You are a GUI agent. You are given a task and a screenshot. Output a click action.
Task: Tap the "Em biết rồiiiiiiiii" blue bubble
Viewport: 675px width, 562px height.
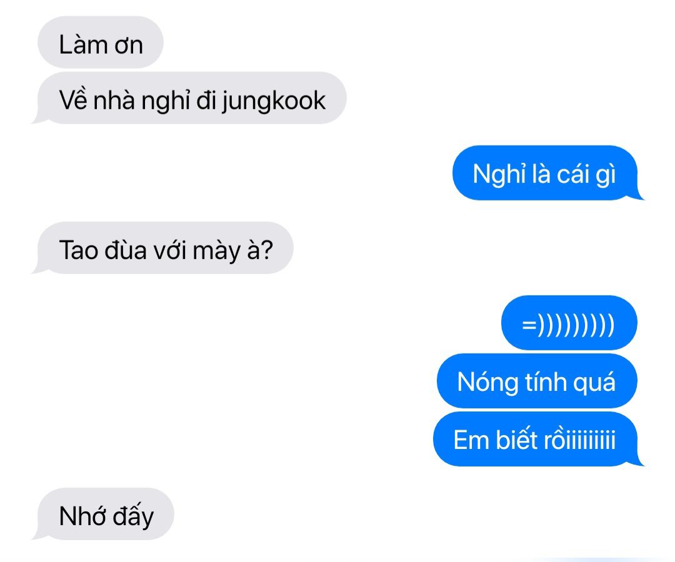point(538,439)
